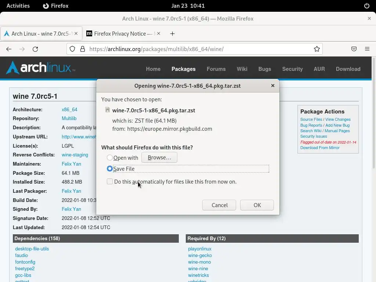Open the faudio dependency link
376x282 pixels.
pos(21,256)
